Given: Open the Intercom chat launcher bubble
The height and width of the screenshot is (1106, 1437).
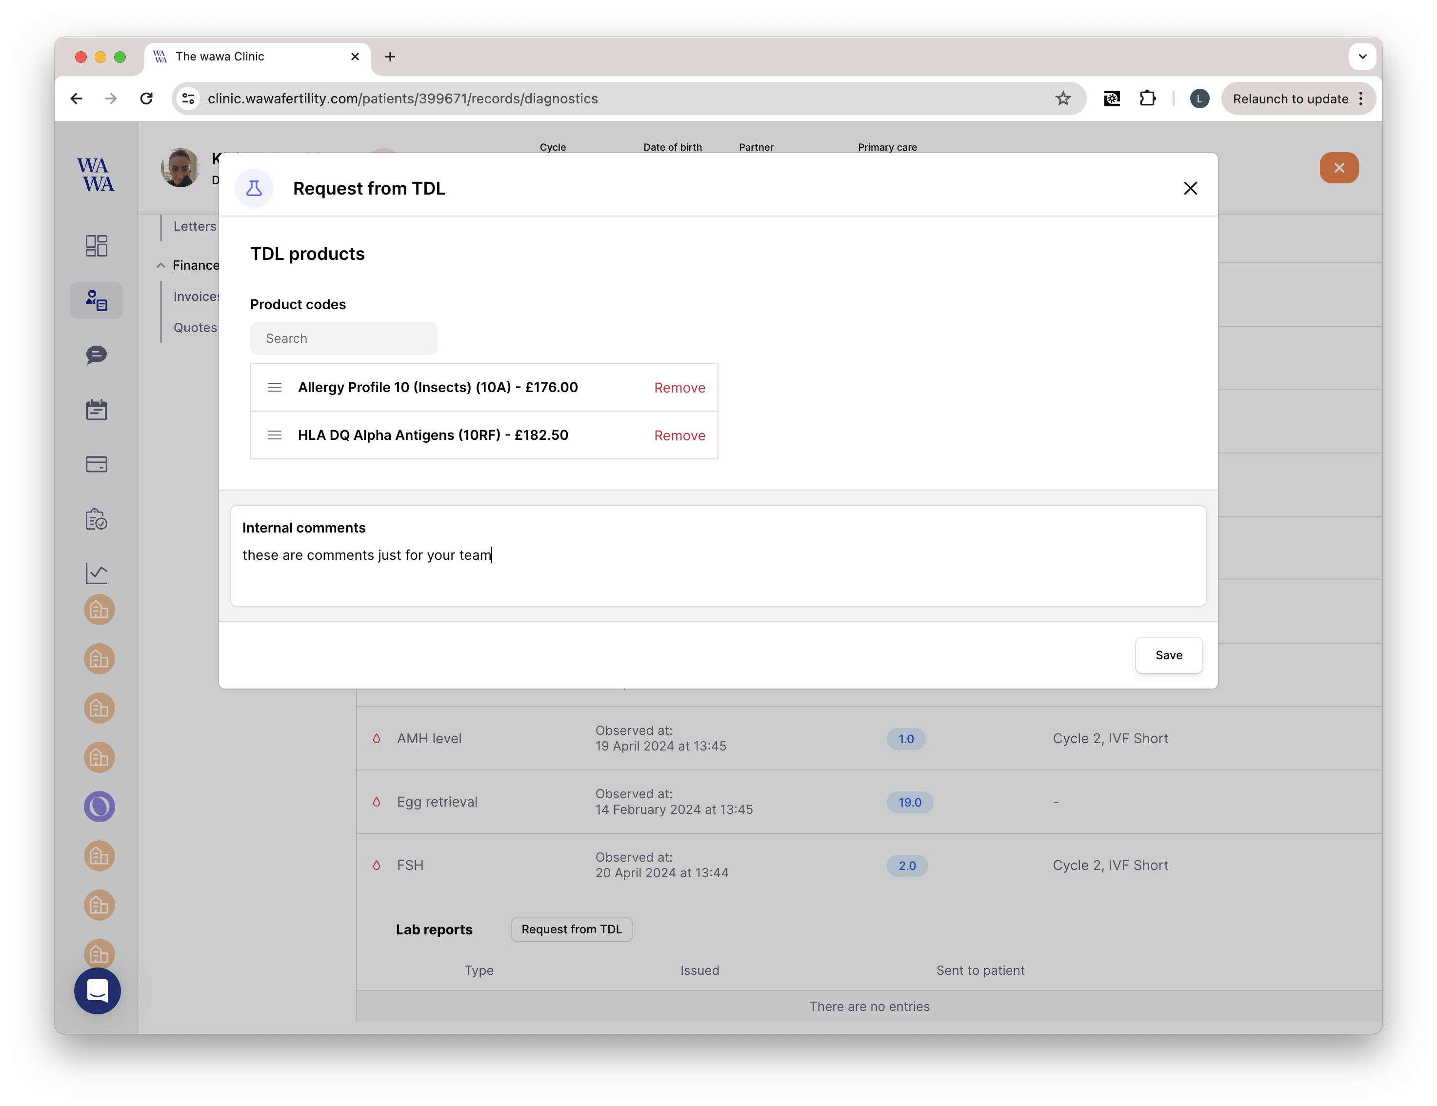Looking at the screenshot, I should 98,990.
